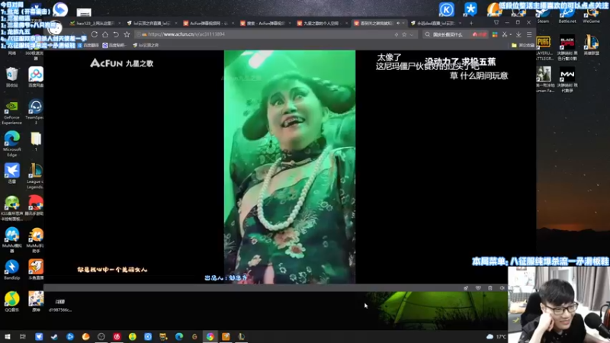Viewport: 610px width, 343px height.
Task: Expand the arrow next to the scissors tool
Action: pyautogui.click(x=510, y=34)
